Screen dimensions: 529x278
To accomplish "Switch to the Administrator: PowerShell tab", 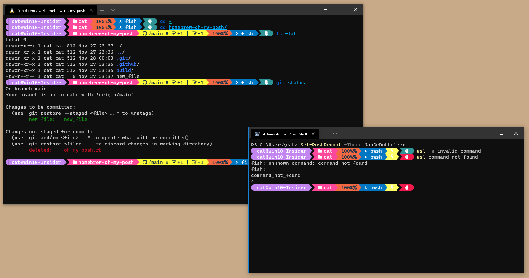I will pyautogui.click(x=285, y=134).
